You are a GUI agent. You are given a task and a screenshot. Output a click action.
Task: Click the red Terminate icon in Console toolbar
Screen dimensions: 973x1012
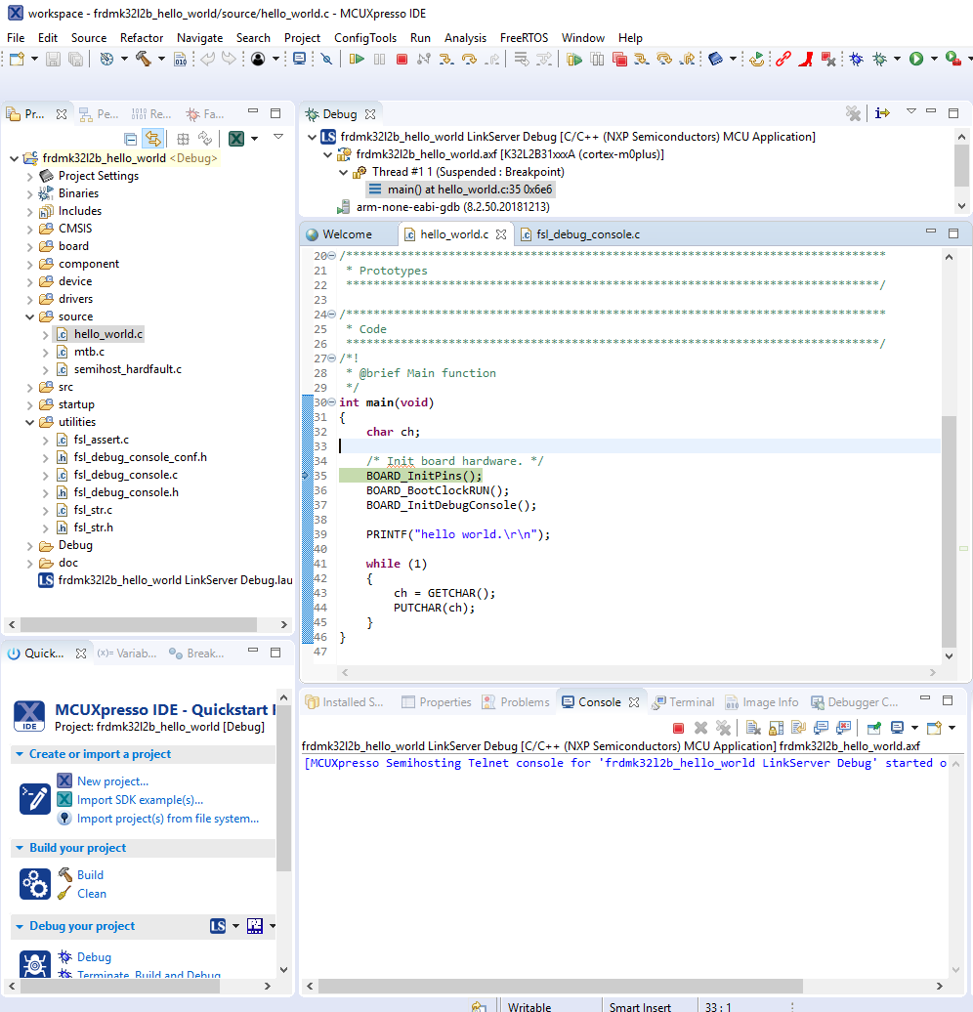[678, 728]
